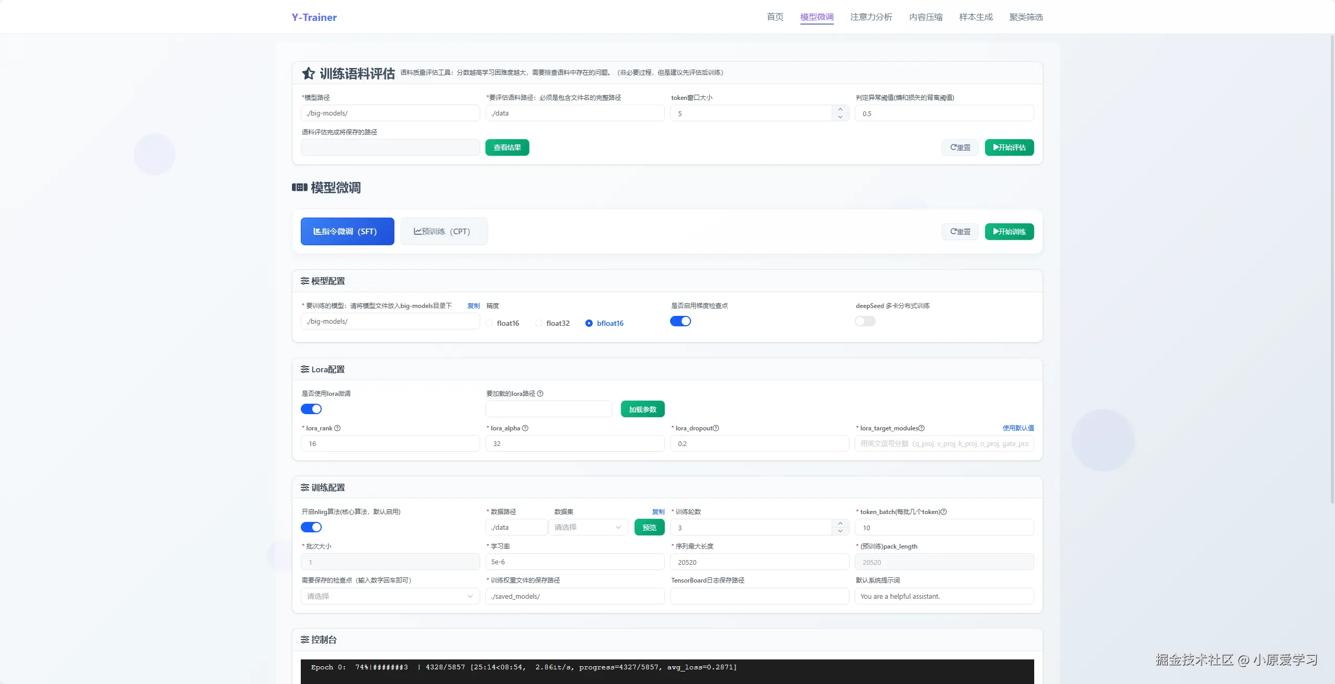Click help icon beside lora_alpha label

point(525,428)
